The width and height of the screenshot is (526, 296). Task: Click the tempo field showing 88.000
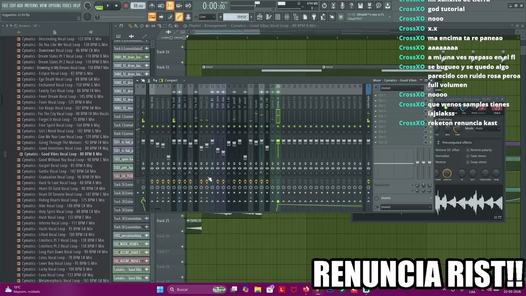[x=138, y=6]
